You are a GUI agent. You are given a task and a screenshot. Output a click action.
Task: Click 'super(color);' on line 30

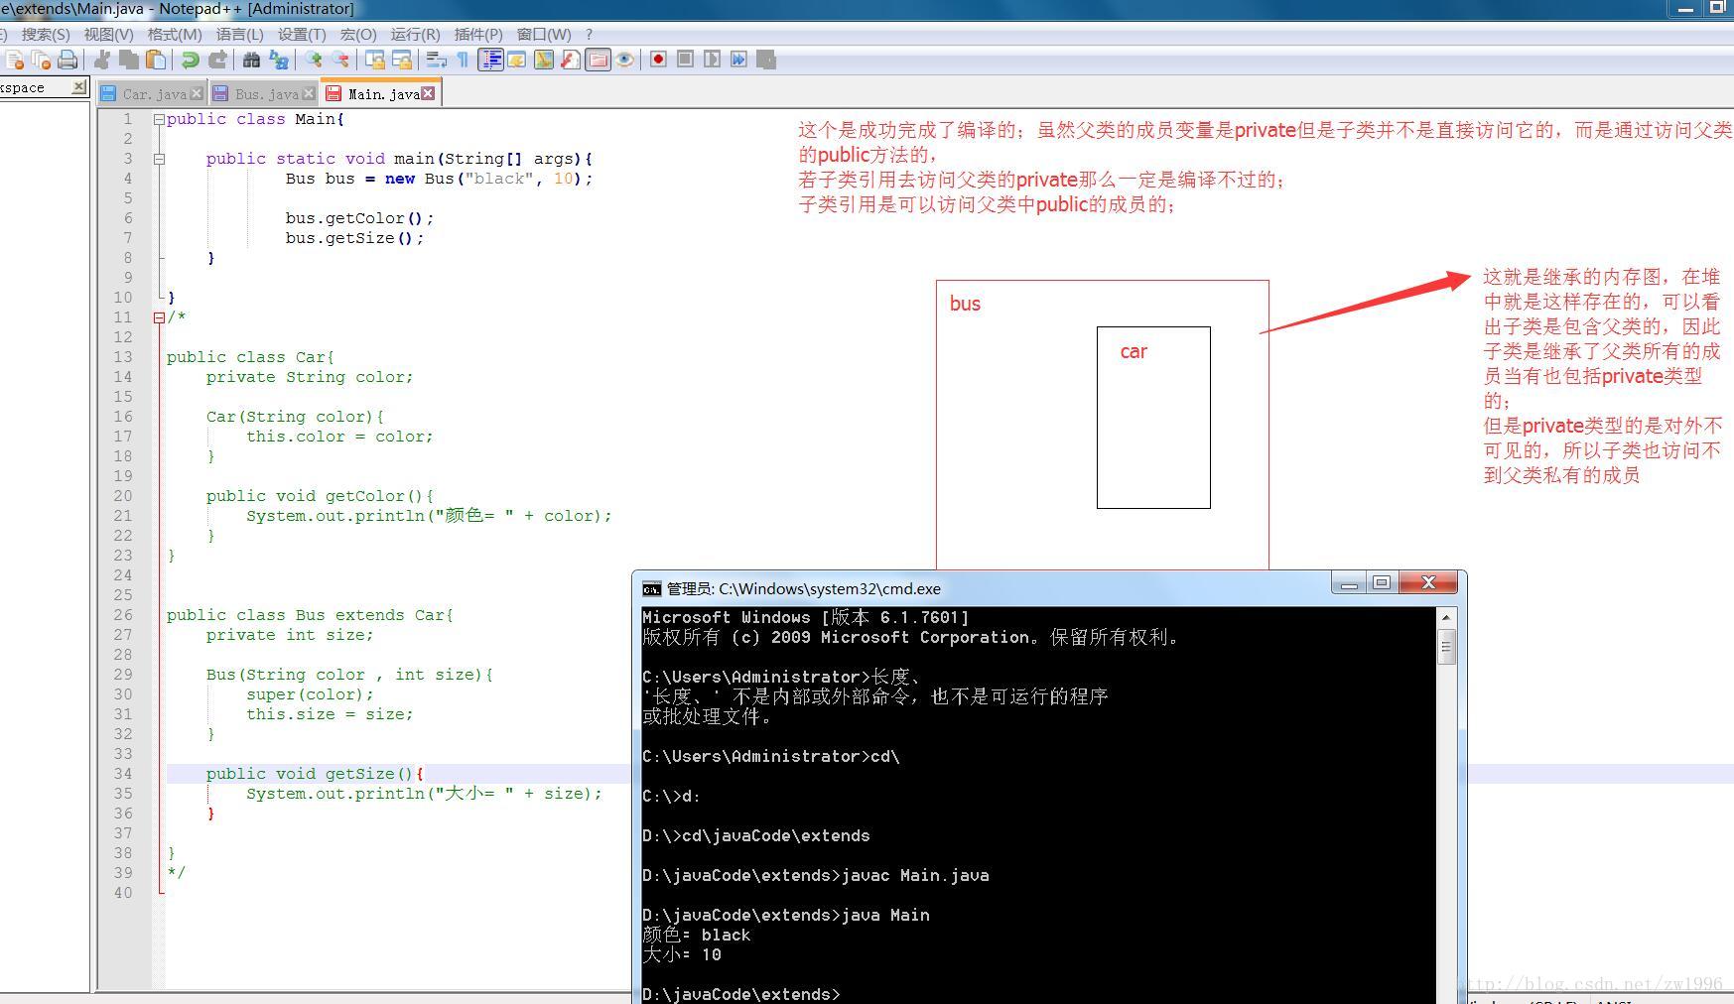click(311, 694)
